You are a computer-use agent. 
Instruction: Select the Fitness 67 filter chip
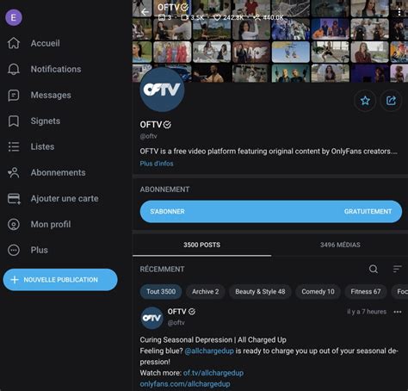click(x=366, y=292)
